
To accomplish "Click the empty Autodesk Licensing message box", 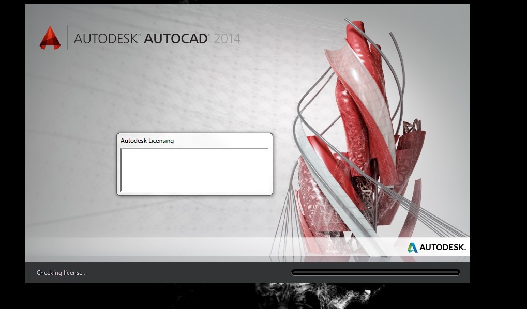I will click(194, 170).
